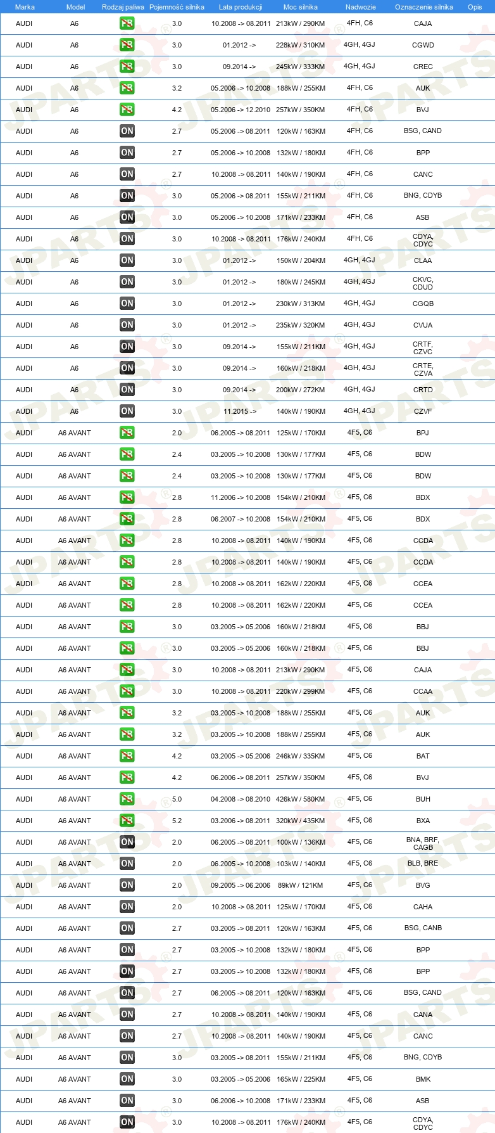Image resolution: width=495 pixels, height=1133 pixels.
Task: Select the 228kW / 310KM power cell
Action: (301, 45)
